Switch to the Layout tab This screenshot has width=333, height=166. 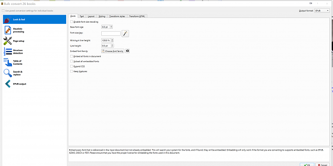coord(91,16)
